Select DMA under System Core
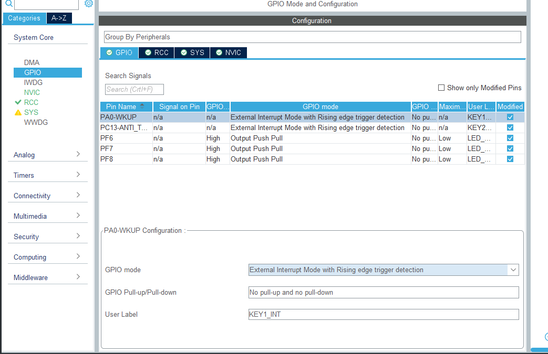Screen dimensions: 548x354 32,62
